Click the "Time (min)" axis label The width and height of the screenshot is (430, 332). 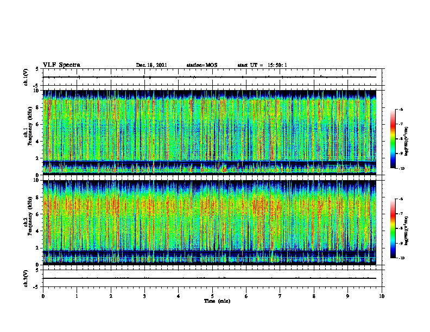click(x=217, y=301)
